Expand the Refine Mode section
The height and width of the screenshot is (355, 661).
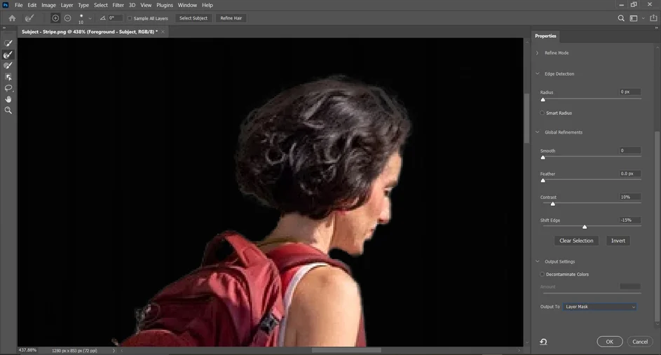point(538,53)
